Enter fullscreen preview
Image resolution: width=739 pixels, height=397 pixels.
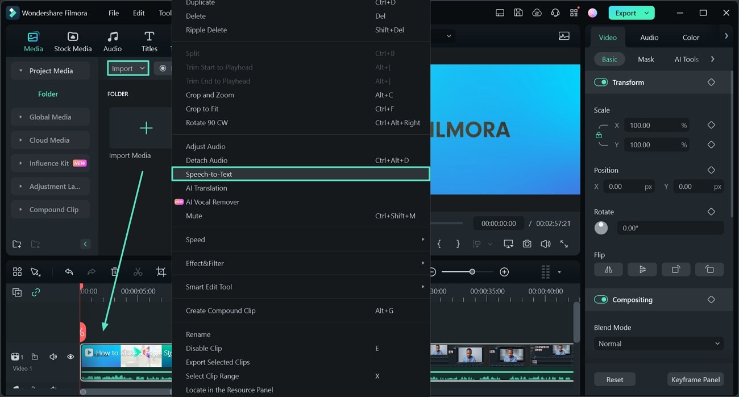click(564, 243)
